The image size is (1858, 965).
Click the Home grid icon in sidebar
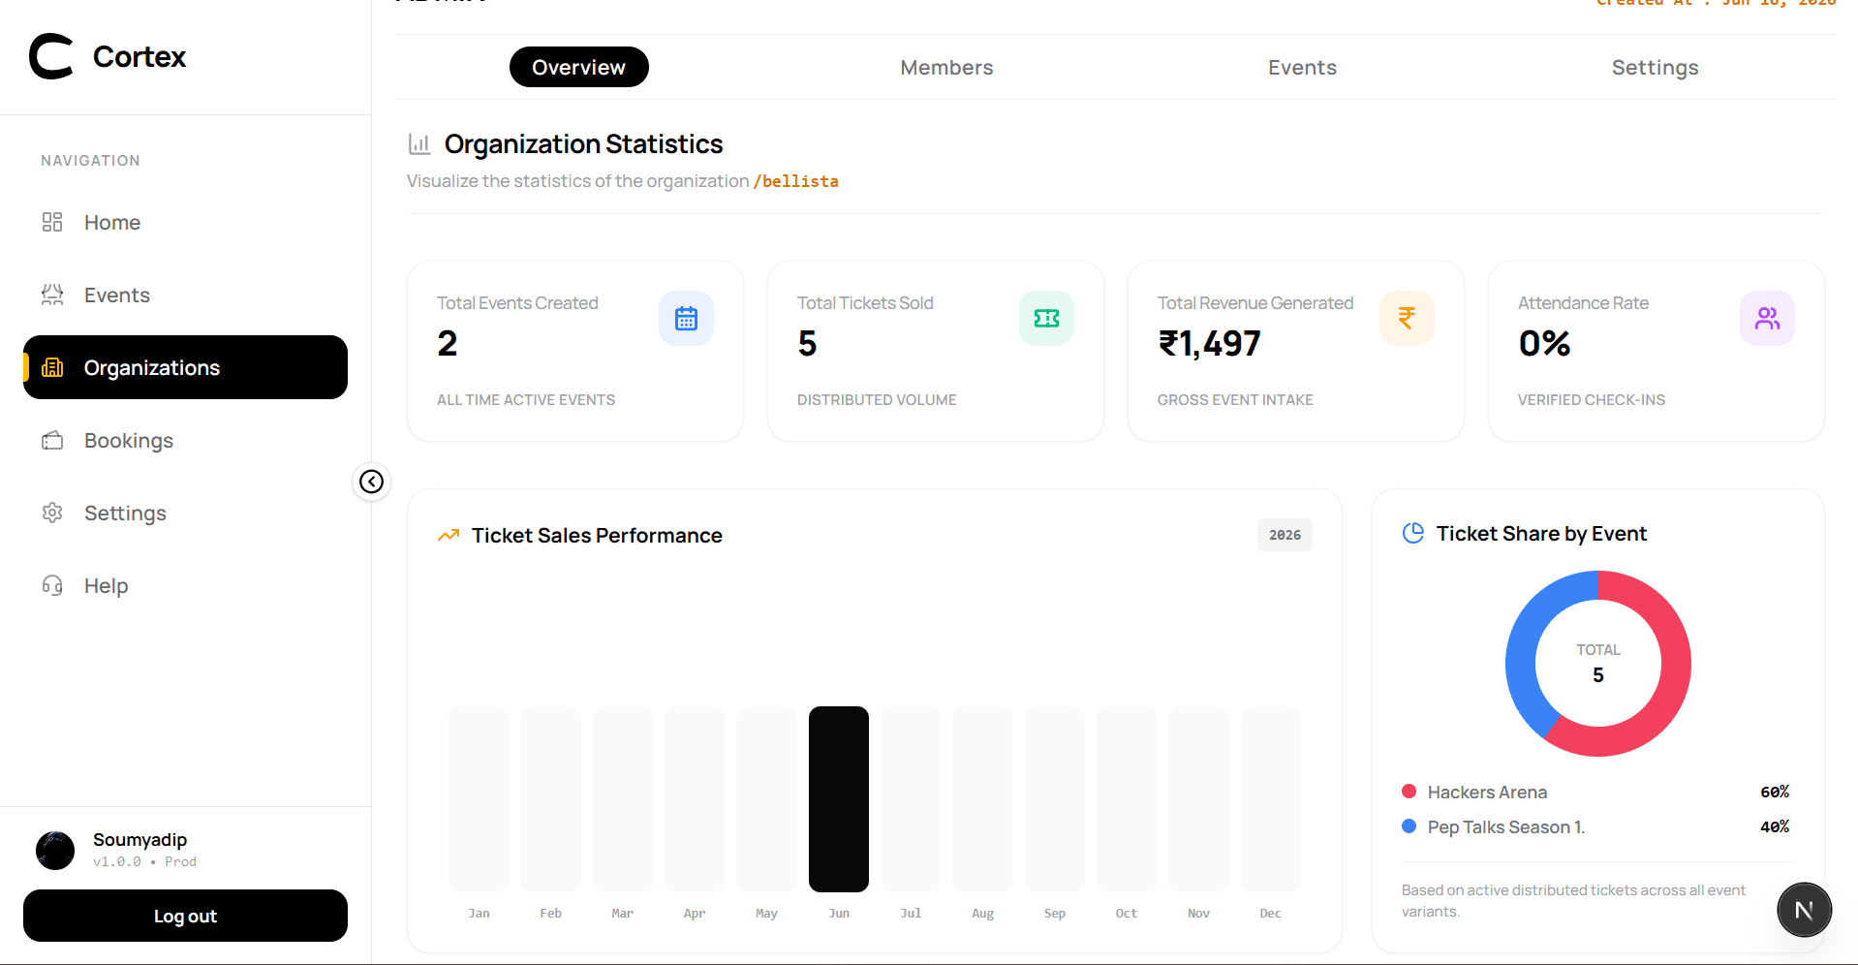pos(52,222)
